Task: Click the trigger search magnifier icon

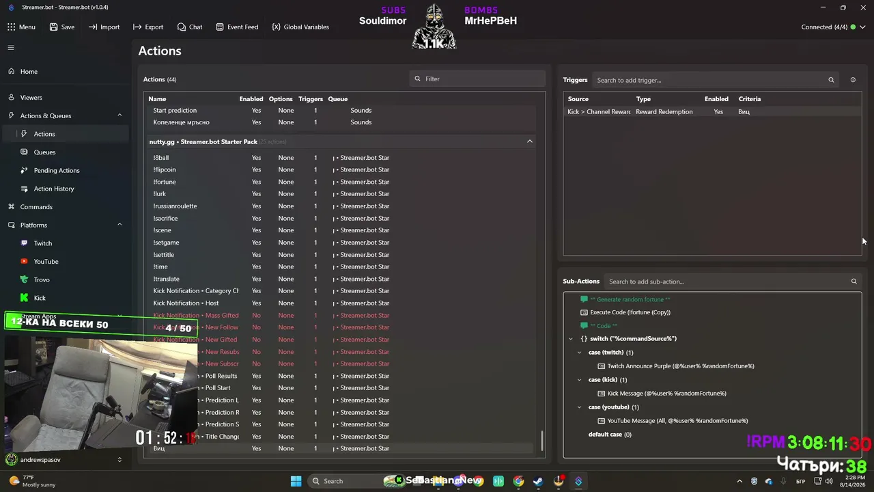Action: point(831,80)
